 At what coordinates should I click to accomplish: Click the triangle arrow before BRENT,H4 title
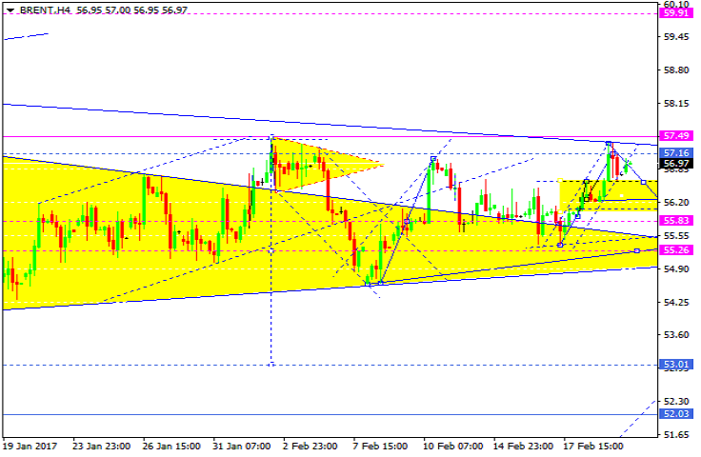10,10
